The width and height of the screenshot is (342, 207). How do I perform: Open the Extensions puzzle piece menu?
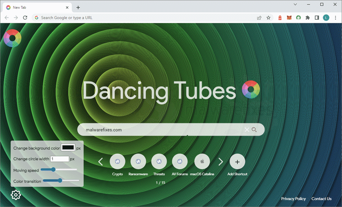click(x=307, y=18)
